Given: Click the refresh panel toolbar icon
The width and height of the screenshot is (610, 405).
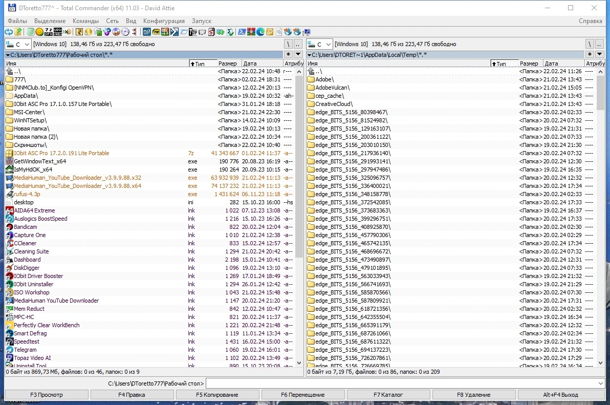Looking at the screenshot, I should point(8,32).
